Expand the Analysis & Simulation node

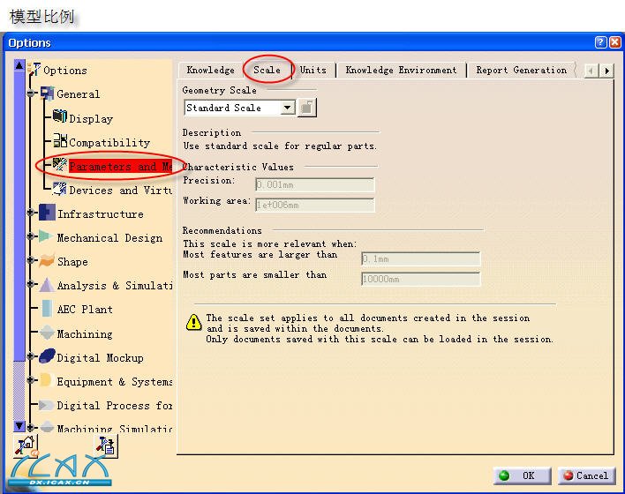tap(30, 284)
